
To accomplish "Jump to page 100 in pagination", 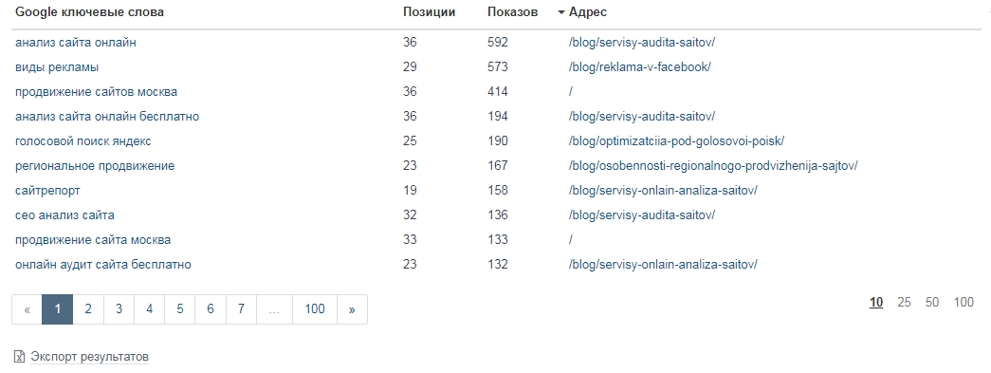I will [315, 309].
